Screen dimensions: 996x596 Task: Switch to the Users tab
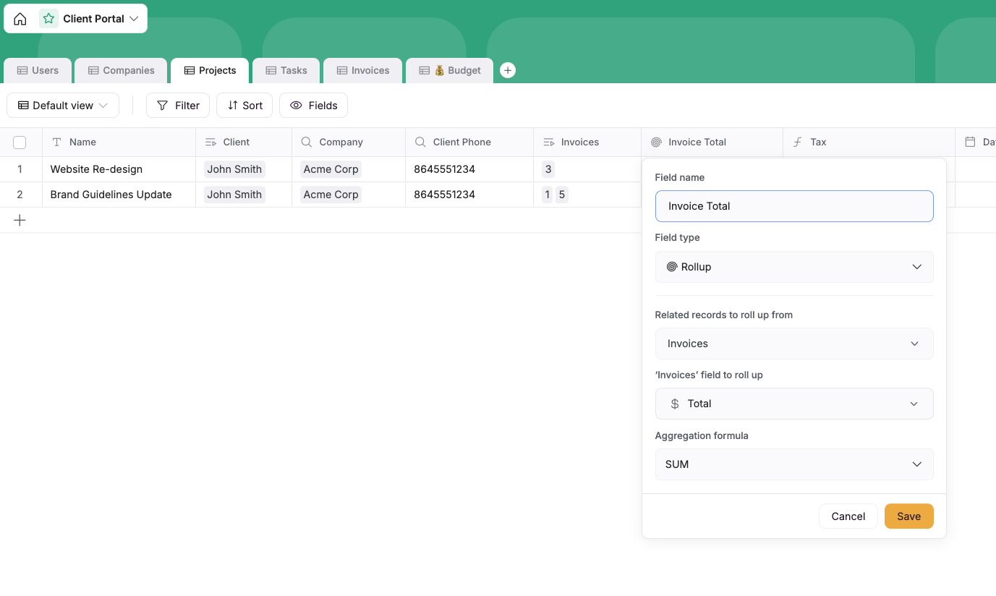pos(38,70)
